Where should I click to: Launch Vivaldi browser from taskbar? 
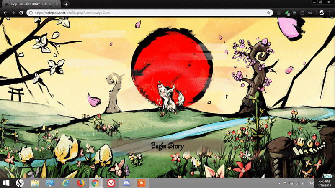click(x=111, y=183)
